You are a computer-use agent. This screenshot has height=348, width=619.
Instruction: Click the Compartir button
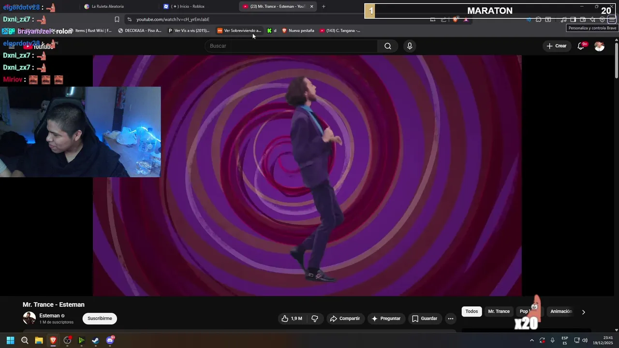[345, 319]
